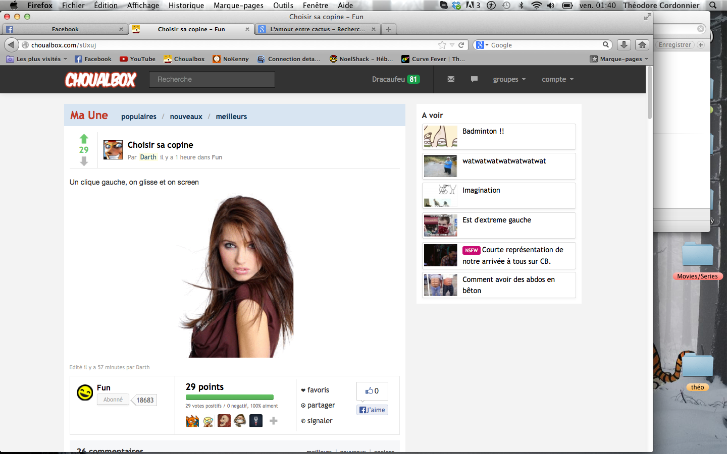The height and width of the screenshot is (454, 727).
Task: Open the Historique menu
Action: click(186, 6)
